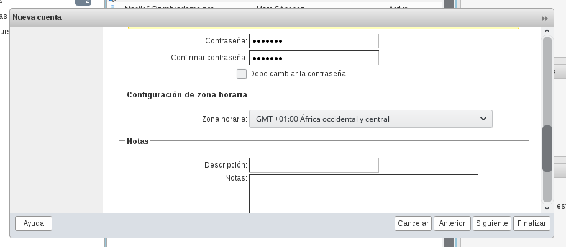Click the Cancelar button
The height and width of the screenshot is (247, 566).
click(413, 223)
